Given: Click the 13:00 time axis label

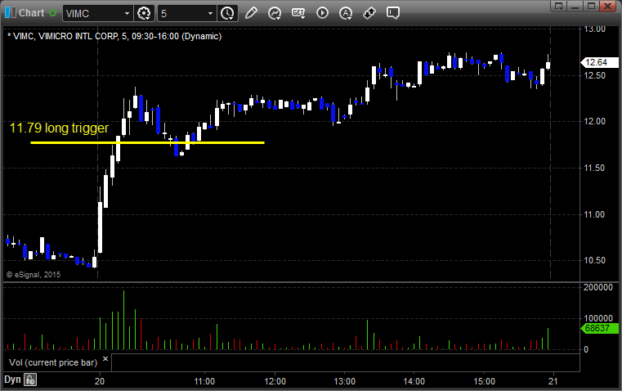Looking at the screenshot, I should [x=344, y=381].
